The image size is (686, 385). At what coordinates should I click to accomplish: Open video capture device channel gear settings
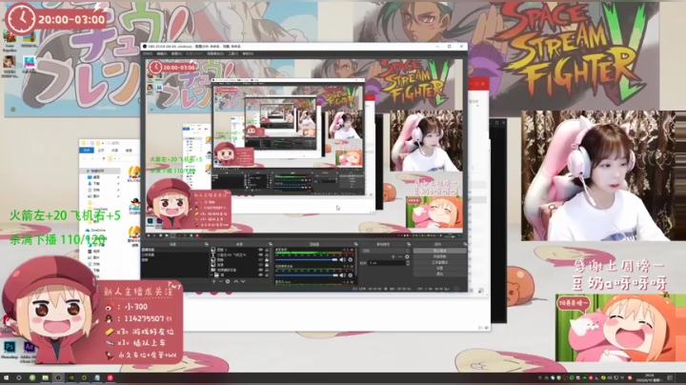pyautogui.click(x=350, y=275)
